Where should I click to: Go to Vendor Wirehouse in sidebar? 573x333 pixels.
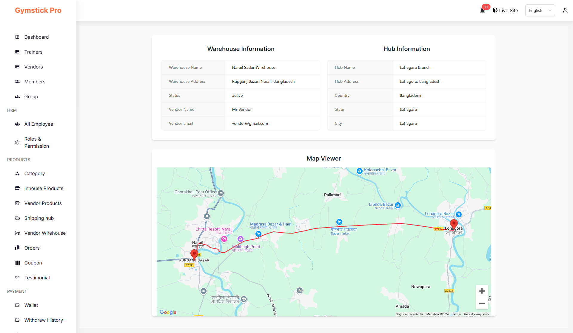click(45, 233)
